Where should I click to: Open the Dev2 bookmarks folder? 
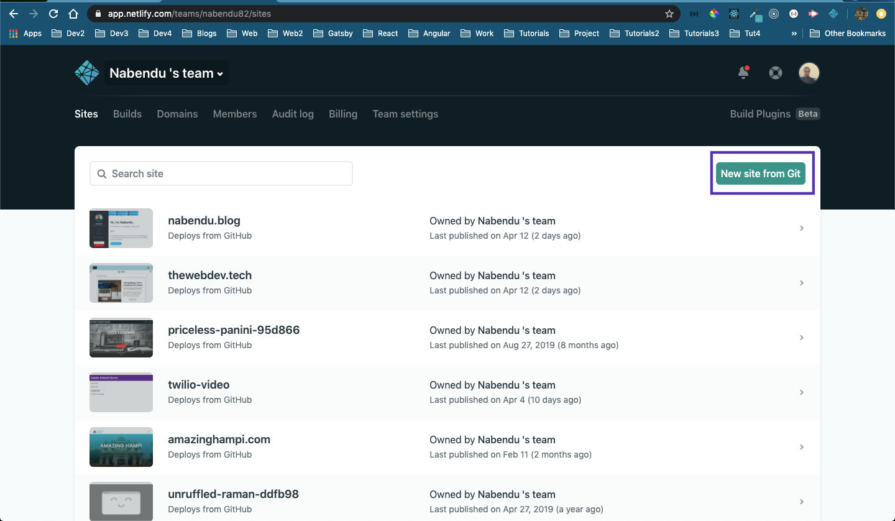tap(68, 33)
